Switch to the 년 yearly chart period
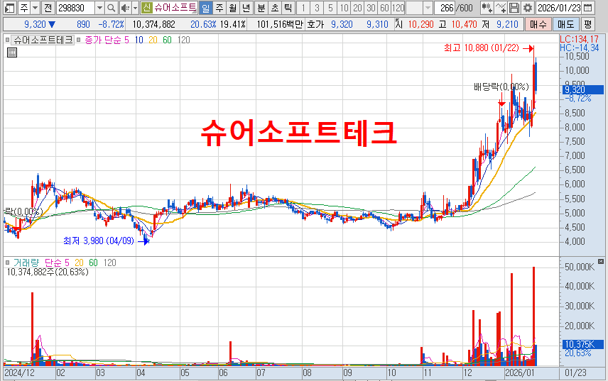 pos(246,8)
